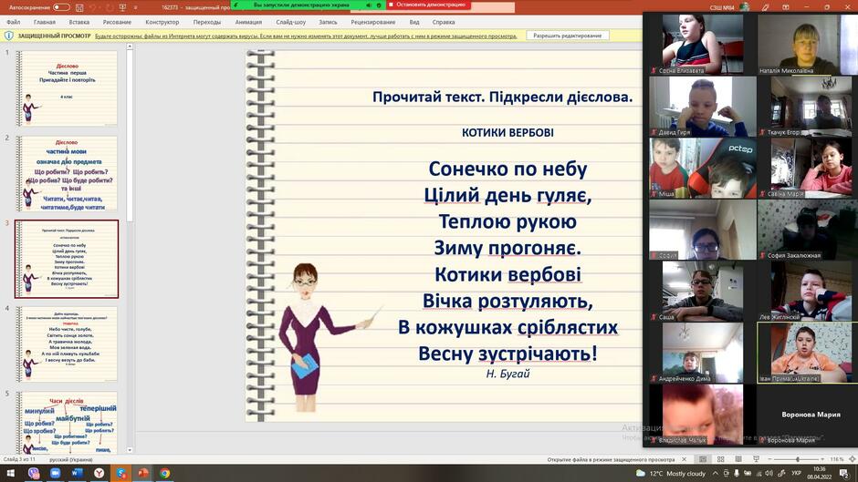Toggle the Автосохранение switch

[x=61, y=7]
